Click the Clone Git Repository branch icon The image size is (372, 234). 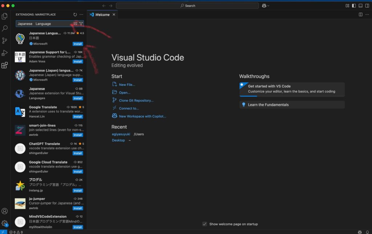114,100
